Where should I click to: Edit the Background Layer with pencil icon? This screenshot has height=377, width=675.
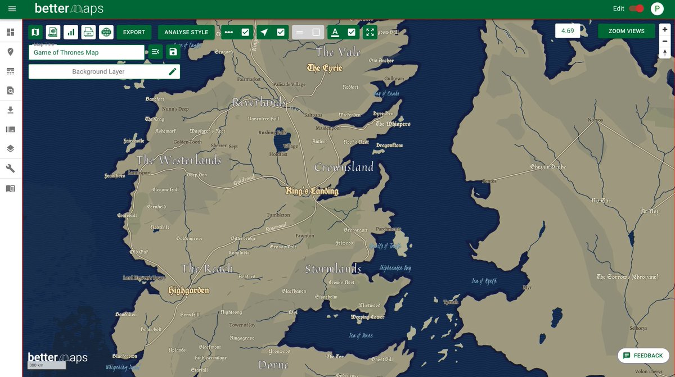tap(173, 71)
